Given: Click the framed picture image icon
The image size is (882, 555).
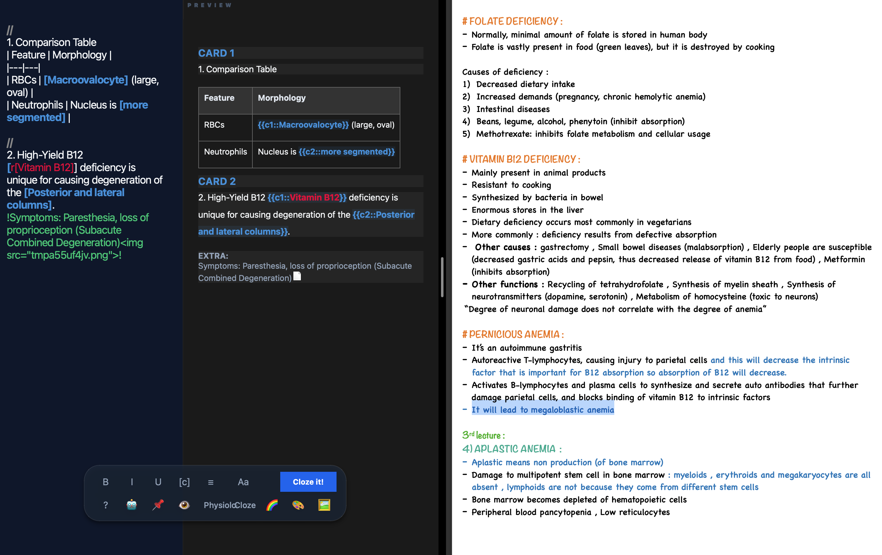Looking at the screenshot, I should click(324, 505).
